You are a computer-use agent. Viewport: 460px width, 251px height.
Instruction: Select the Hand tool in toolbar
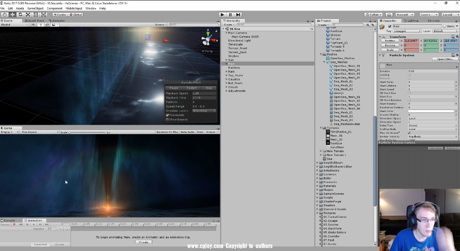point(5,15)
